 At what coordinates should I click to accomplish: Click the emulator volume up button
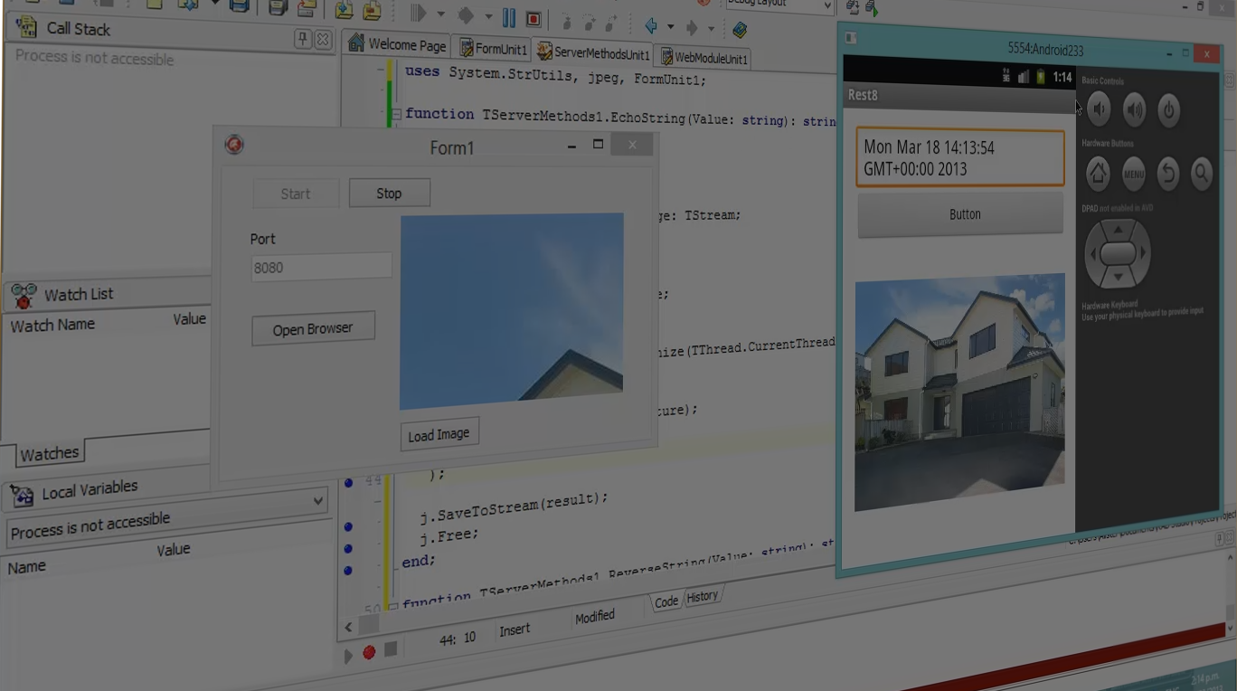pyautogui.click(x=1134, y=110)
